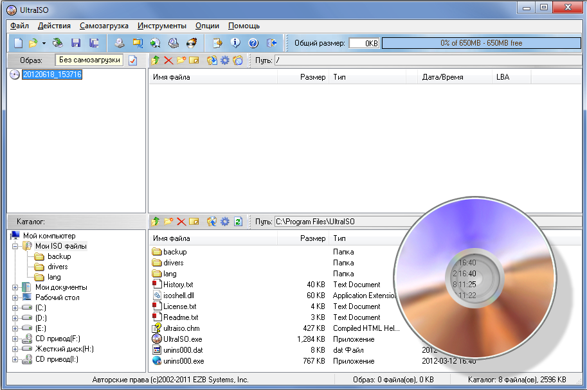
Task: Expand the CD привод(I:) node
Action: pyautogui.click(x=15, y=359)
